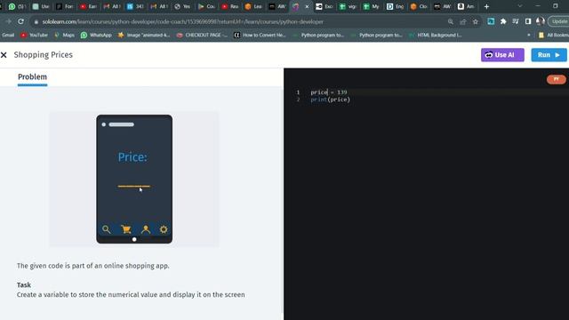The height and width of the screenshot is (320, 569).
Task: Click the orange PY language badge
Action: point(556,79)
